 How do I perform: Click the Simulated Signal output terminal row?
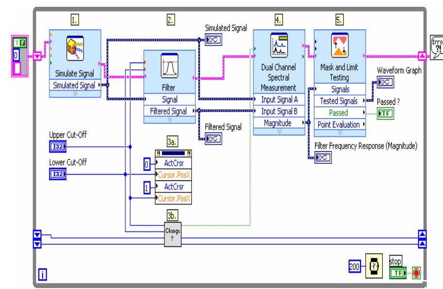tap(75, 85)
